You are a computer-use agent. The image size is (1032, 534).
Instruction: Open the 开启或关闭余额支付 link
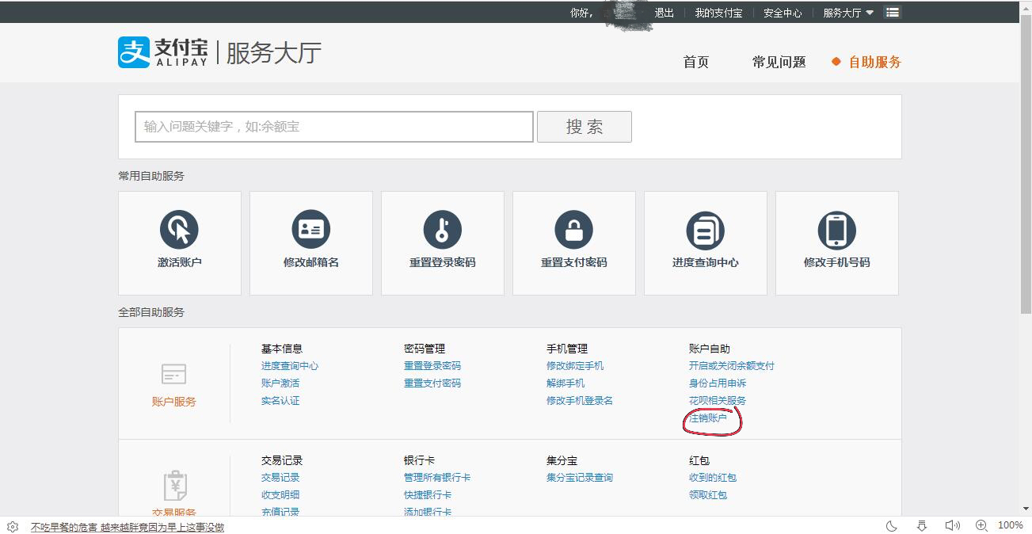pyautogui.click(x=732, y=366)
